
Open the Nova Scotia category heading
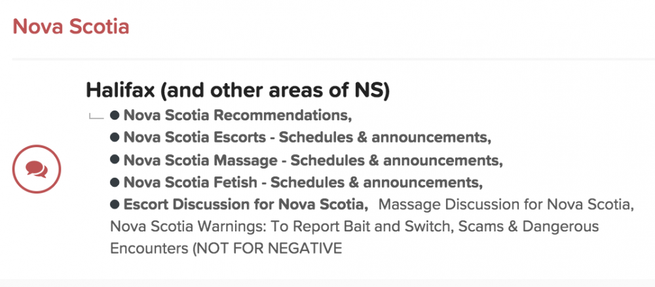pyautogui.click(x=71, y=26)
